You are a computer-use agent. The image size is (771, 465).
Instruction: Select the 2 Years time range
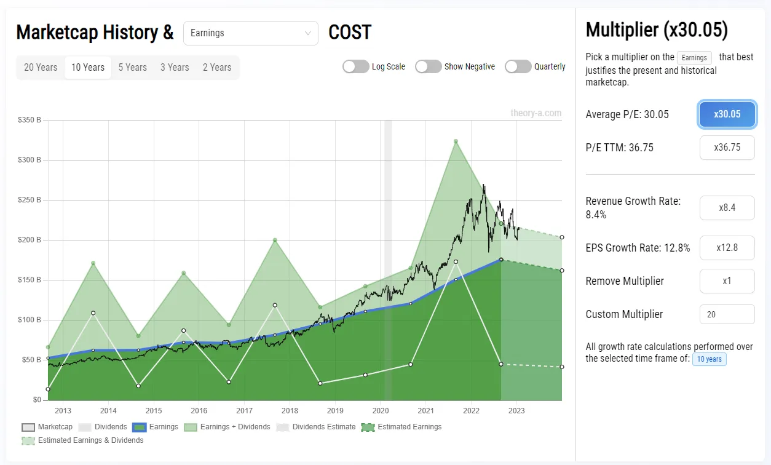tap(216, 67)
